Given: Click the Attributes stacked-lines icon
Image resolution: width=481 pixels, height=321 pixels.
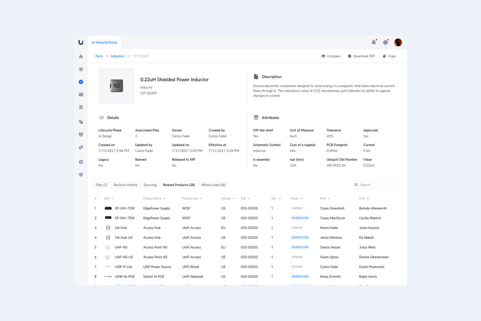Looking at the screenshot, I should coord(256,117).
